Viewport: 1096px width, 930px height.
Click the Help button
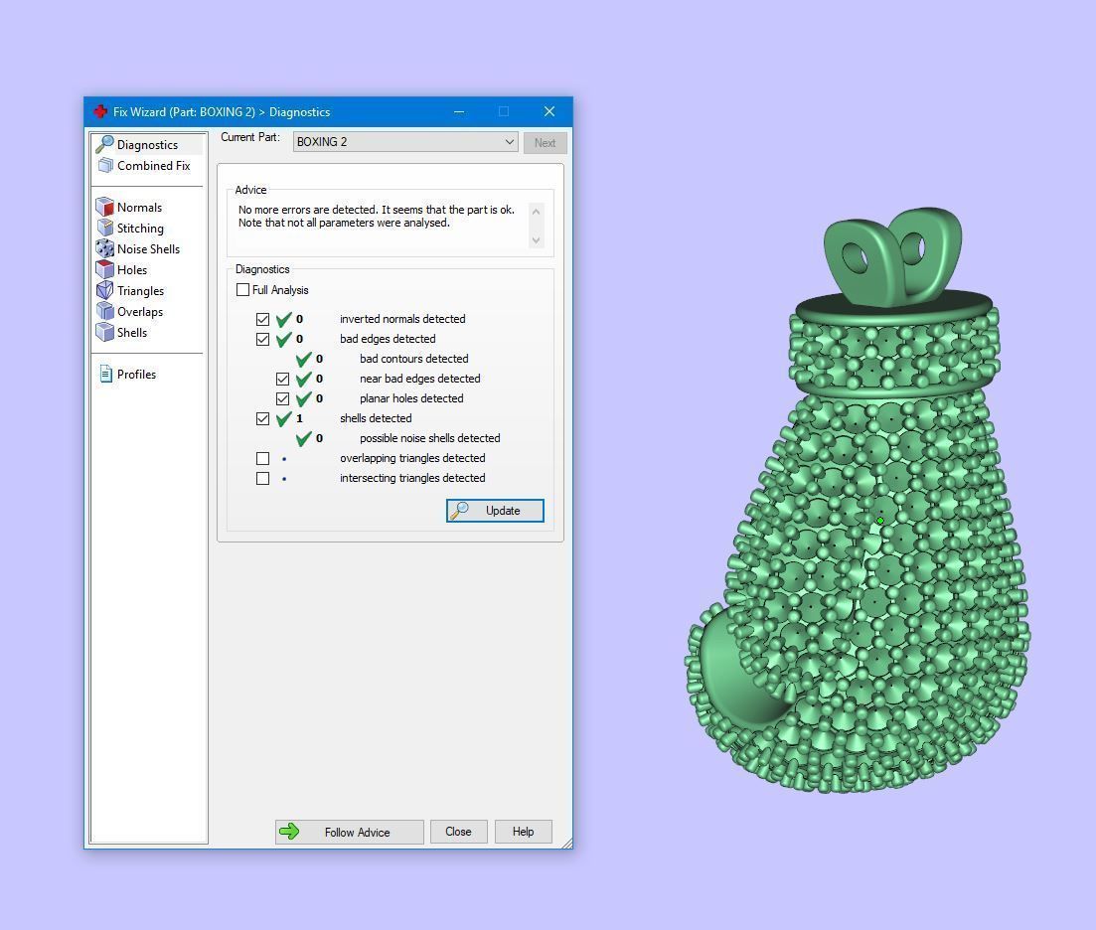(523, 832)
